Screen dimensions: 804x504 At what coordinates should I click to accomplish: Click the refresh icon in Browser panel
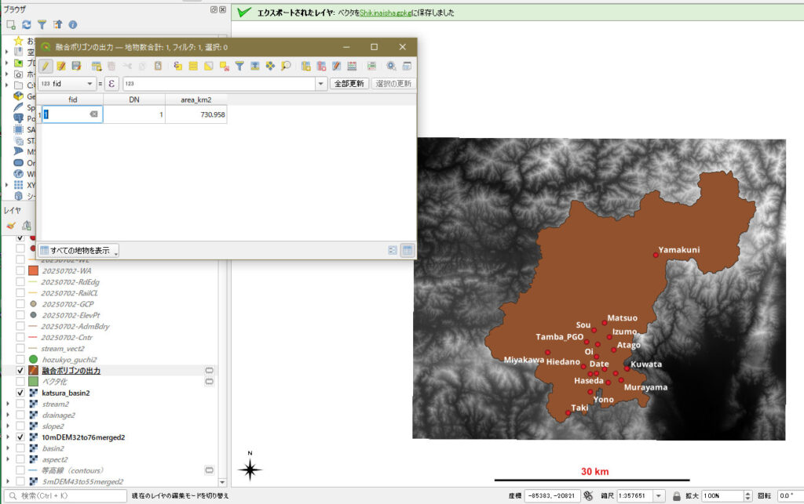[x=26, y=25]
